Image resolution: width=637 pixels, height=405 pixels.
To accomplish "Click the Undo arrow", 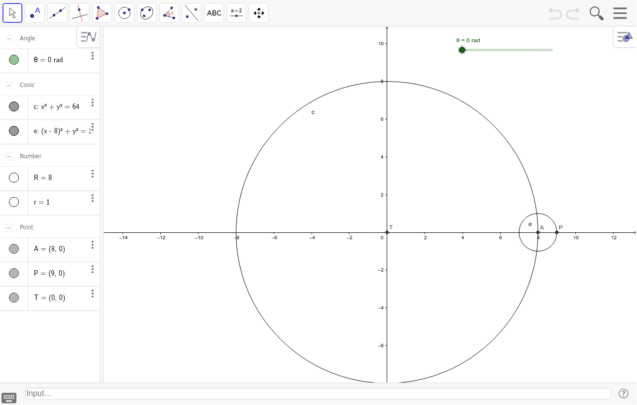I will pos(555,13).
